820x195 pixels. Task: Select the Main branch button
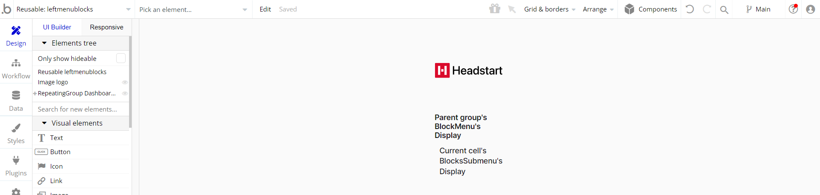(x=758, y=9)
